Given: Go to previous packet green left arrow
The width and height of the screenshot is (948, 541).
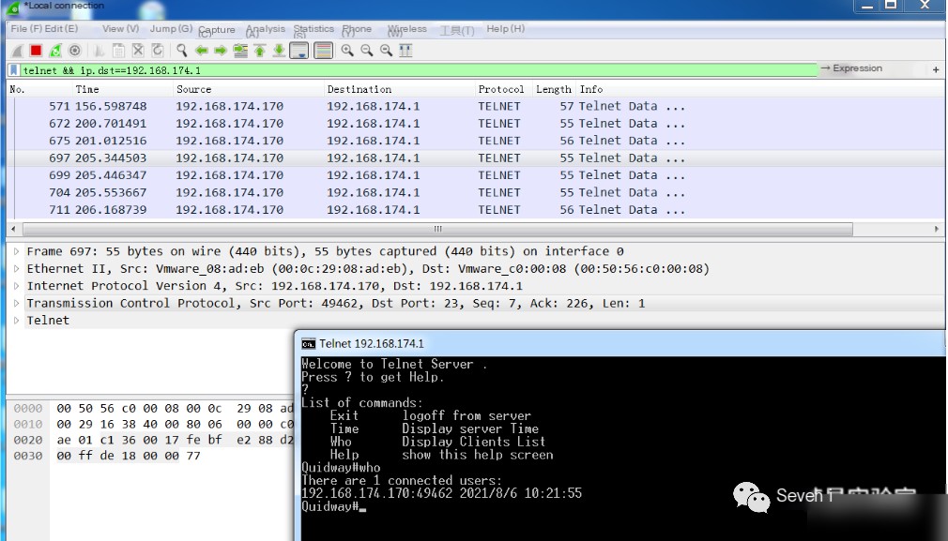Looking at the screenshot, I should point(201,51).
